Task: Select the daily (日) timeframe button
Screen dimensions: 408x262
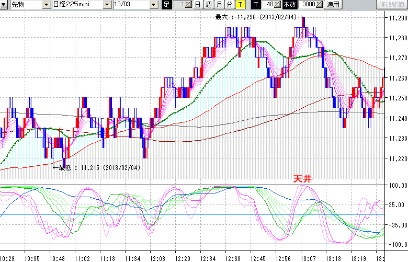Action: pos(197,5)
